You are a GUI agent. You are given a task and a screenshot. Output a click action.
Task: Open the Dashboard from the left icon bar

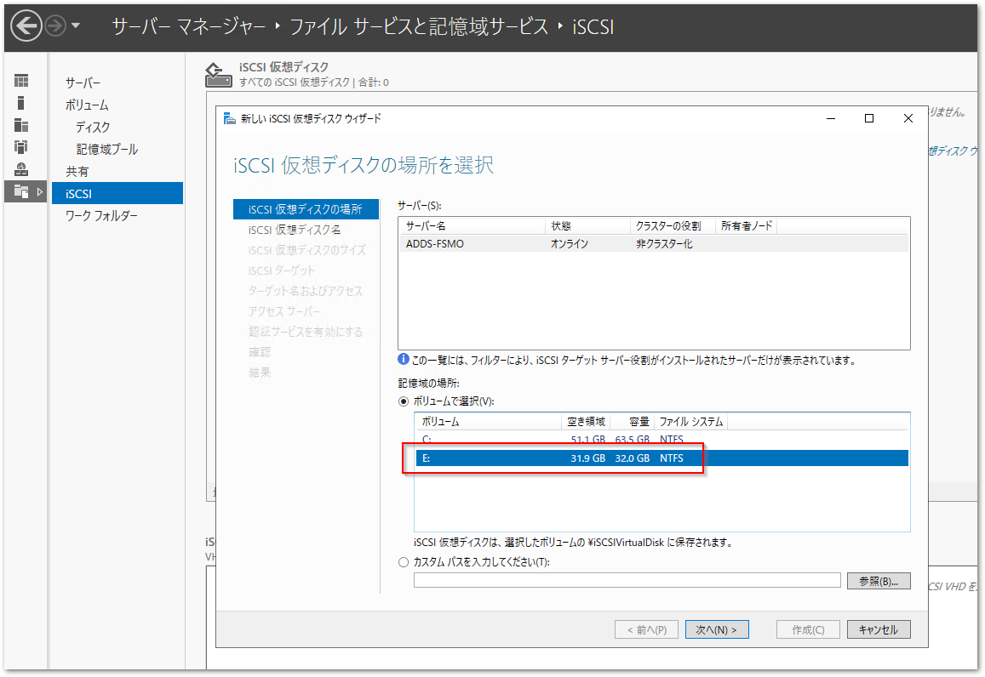[21, 81]
